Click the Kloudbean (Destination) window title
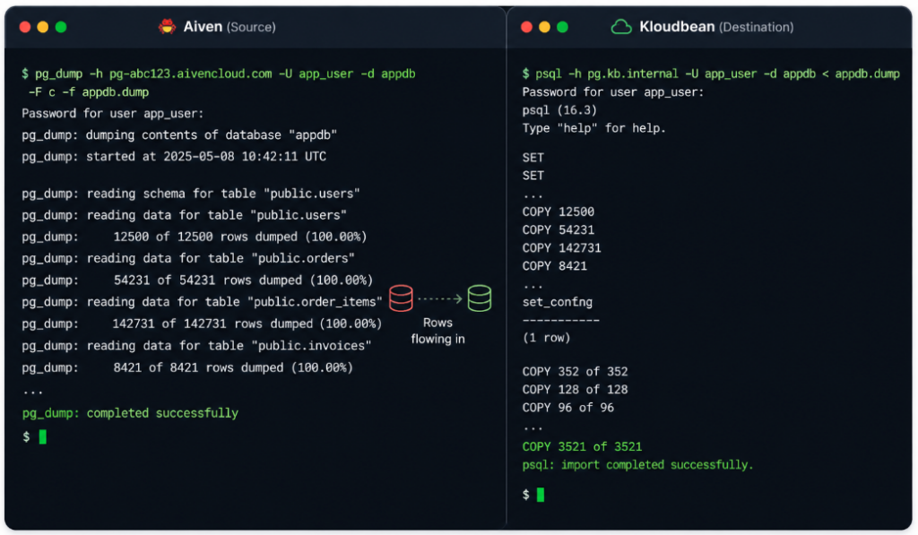Image resolution: width=918 pixels, height=535 pixels. click(716, 27)
